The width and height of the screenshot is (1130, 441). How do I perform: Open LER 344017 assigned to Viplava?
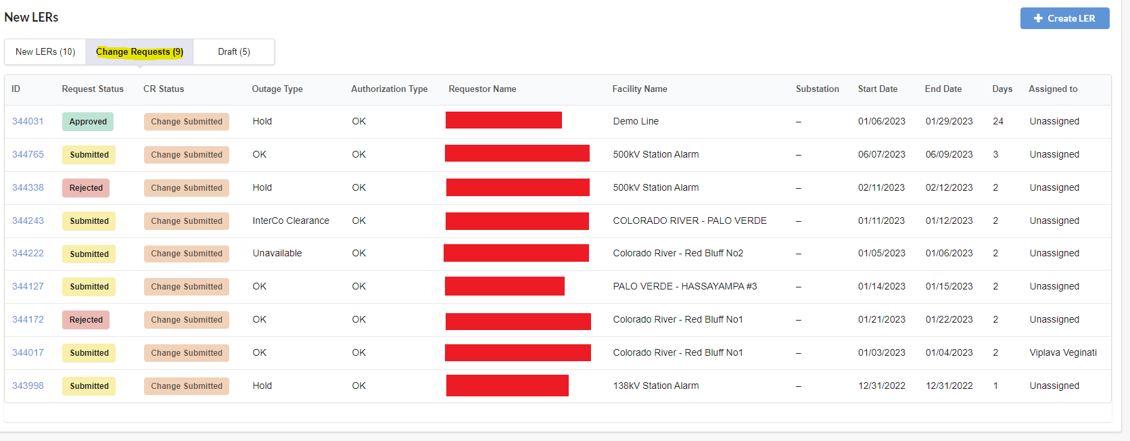pos(28,353)
